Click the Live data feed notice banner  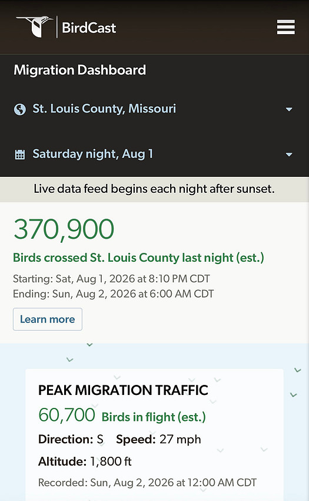tap(154, 189)
